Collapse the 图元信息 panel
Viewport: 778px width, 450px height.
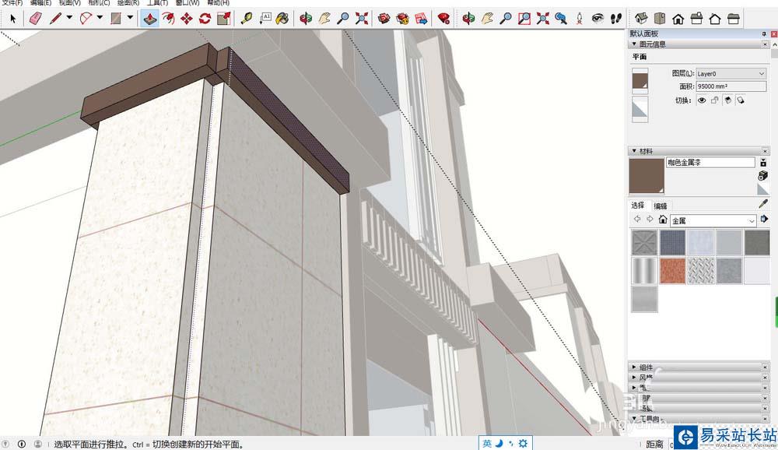pyautogui.click(x=634, y=44)
